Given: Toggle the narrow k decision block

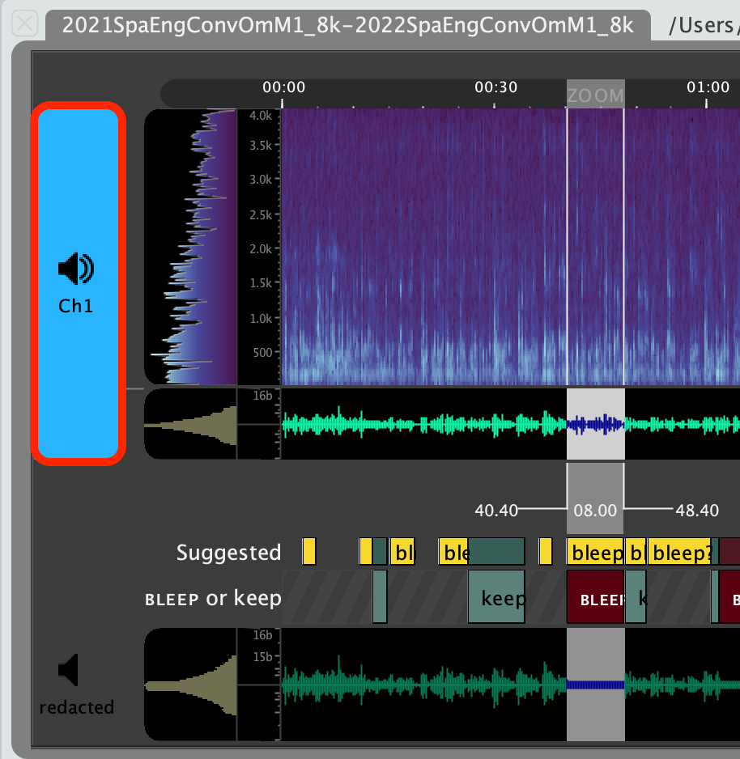Looking at the screenshot, I should 635,598.
